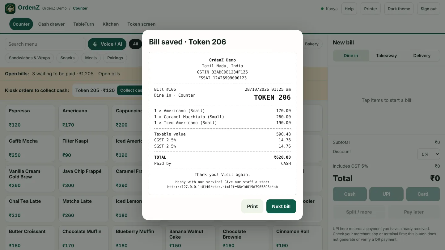445x250 pixels.
Task: Start the Next bill
Action: click(x=281, y=206)
